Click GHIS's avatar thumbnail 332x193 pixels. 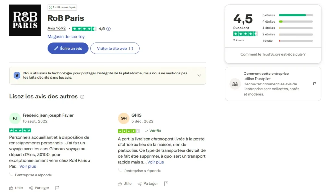pyautogui.click(x=124, y=118)
